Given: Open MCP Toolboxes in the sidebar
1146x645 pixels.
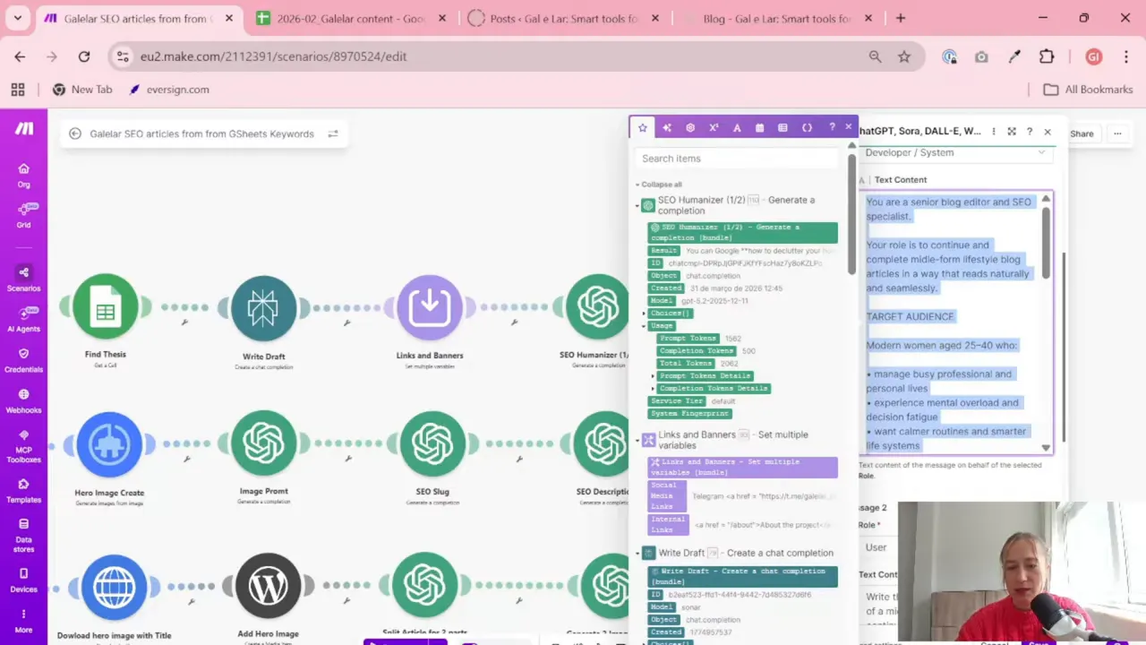Looking at the screenshot, I should click(x=23, y=446).
